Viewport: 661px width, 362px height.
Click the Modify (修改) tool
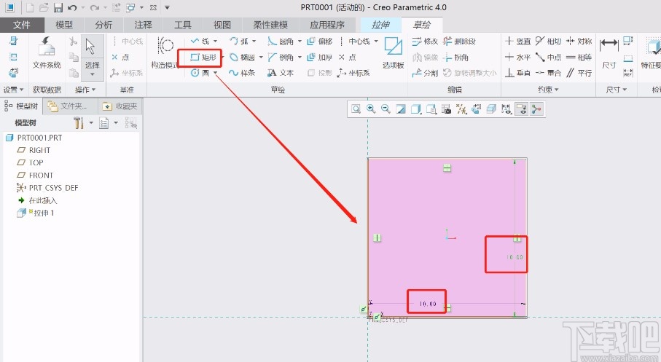click(425, 42)
